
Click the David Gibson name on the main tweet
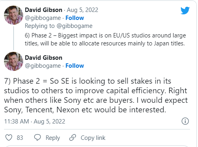pyautogui.click(x=44, y=58)
